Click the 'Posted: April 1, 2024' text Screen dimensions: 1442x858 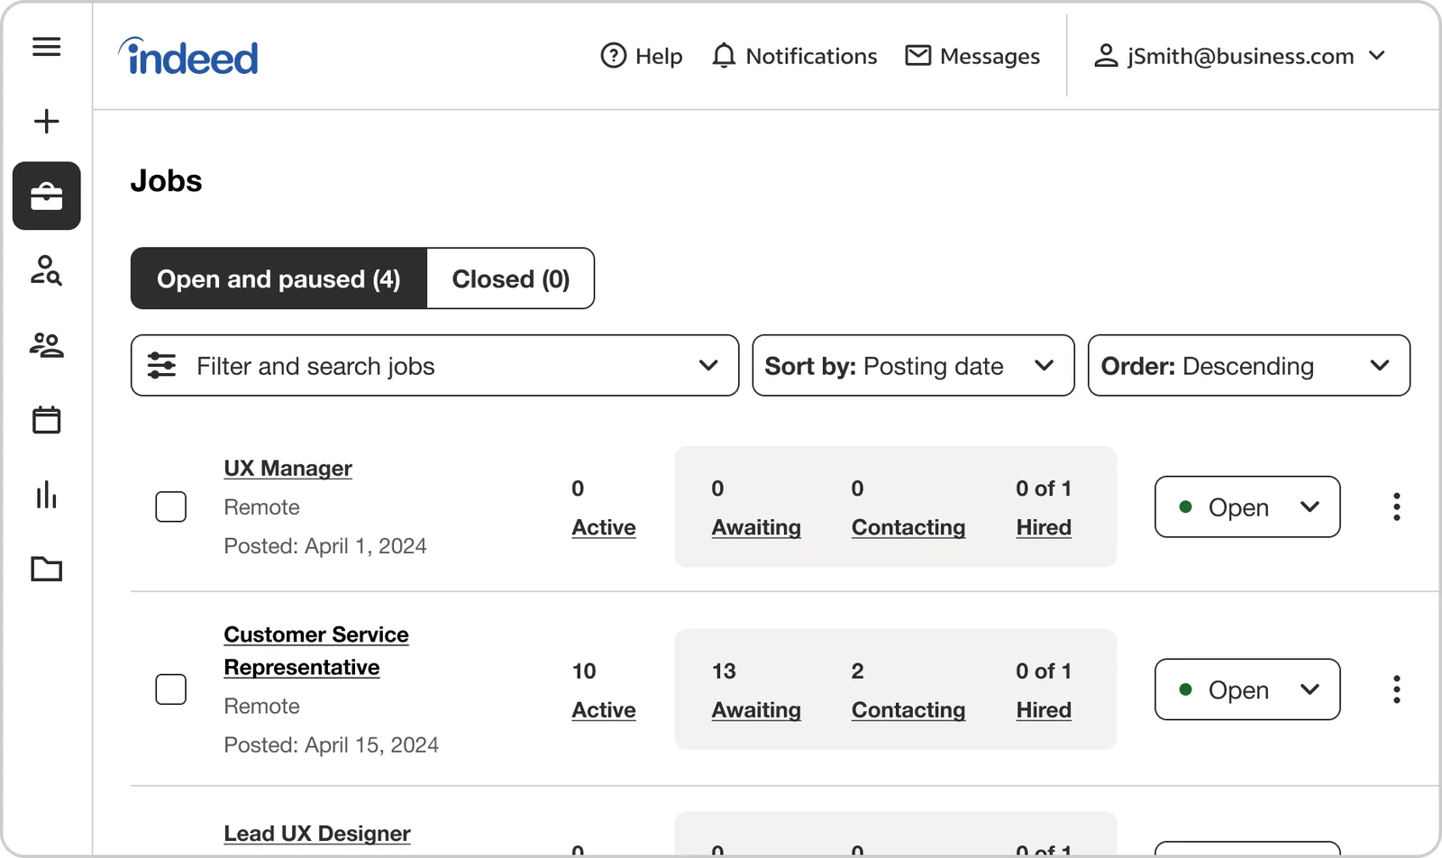click(x=325, y=546)
